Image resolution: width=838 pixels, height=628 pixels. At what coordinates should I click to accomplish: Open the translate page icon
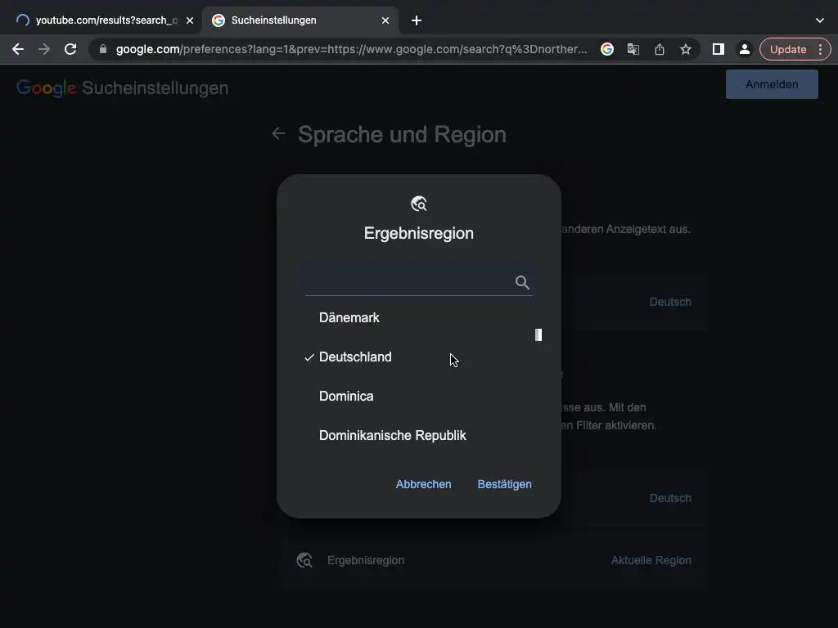coord(633,49)
